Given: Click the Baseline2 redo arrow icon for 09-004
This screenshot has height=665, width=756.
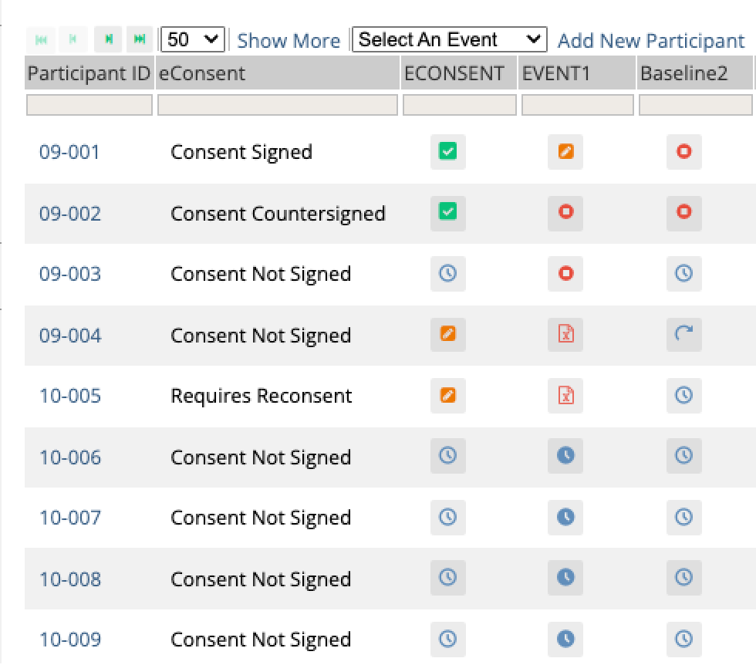Looking at the screenshot, I should tap(683, 335).
